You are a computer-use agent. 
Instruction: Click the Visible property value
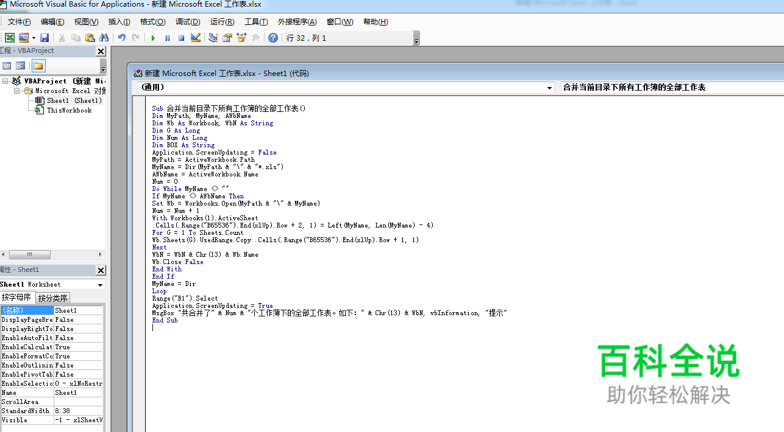point(79,420)
